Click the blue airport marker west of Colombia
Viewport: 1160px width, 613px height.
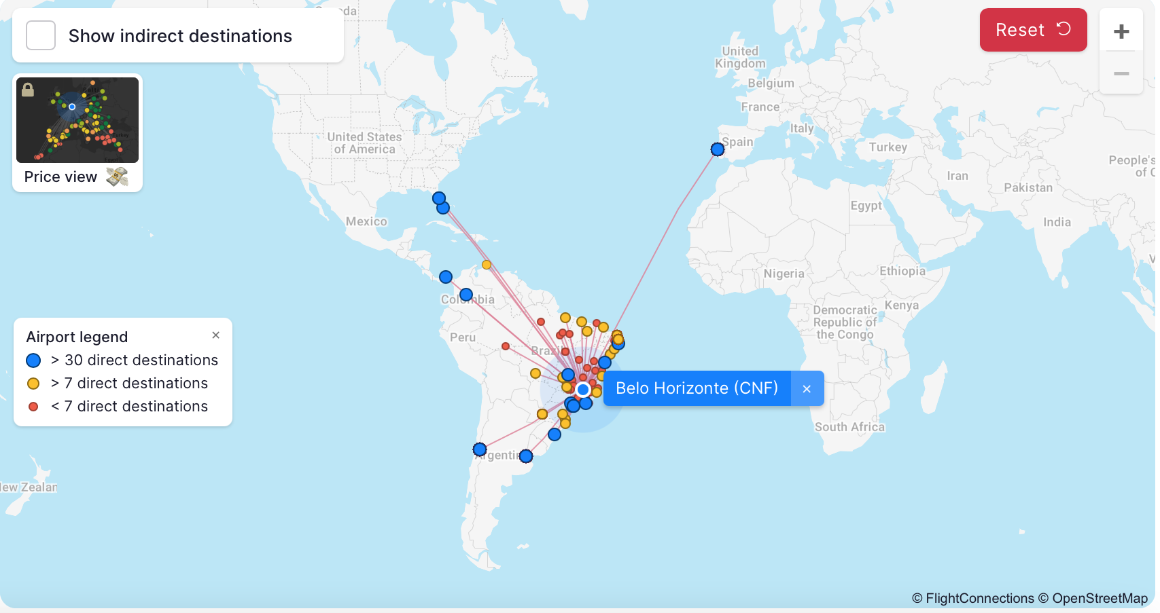point(446,277)
